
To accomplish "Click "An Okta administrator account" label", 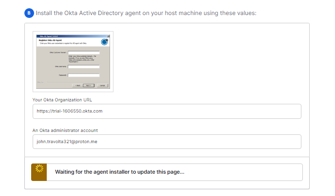I will (67, 131).
